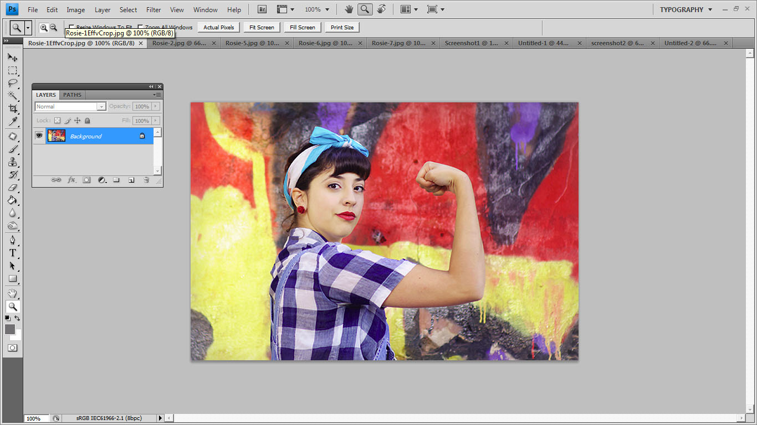Select the Lasso tool
Screen dimensions: 757x425
tap(12, 83)
